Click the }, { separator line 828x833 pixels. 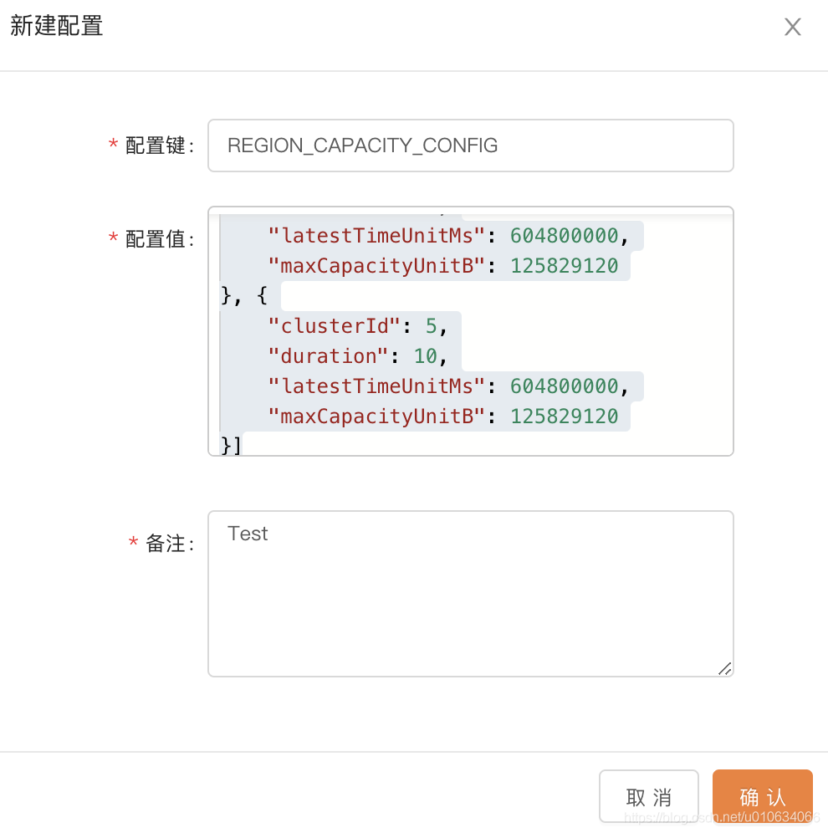click(x=244, y=295)
